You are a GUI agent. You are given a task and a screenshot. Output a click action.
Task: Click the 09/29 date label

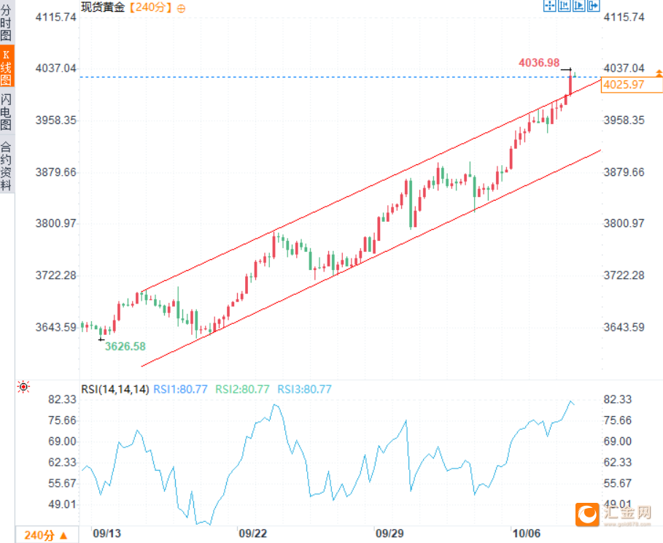(390, 534)
